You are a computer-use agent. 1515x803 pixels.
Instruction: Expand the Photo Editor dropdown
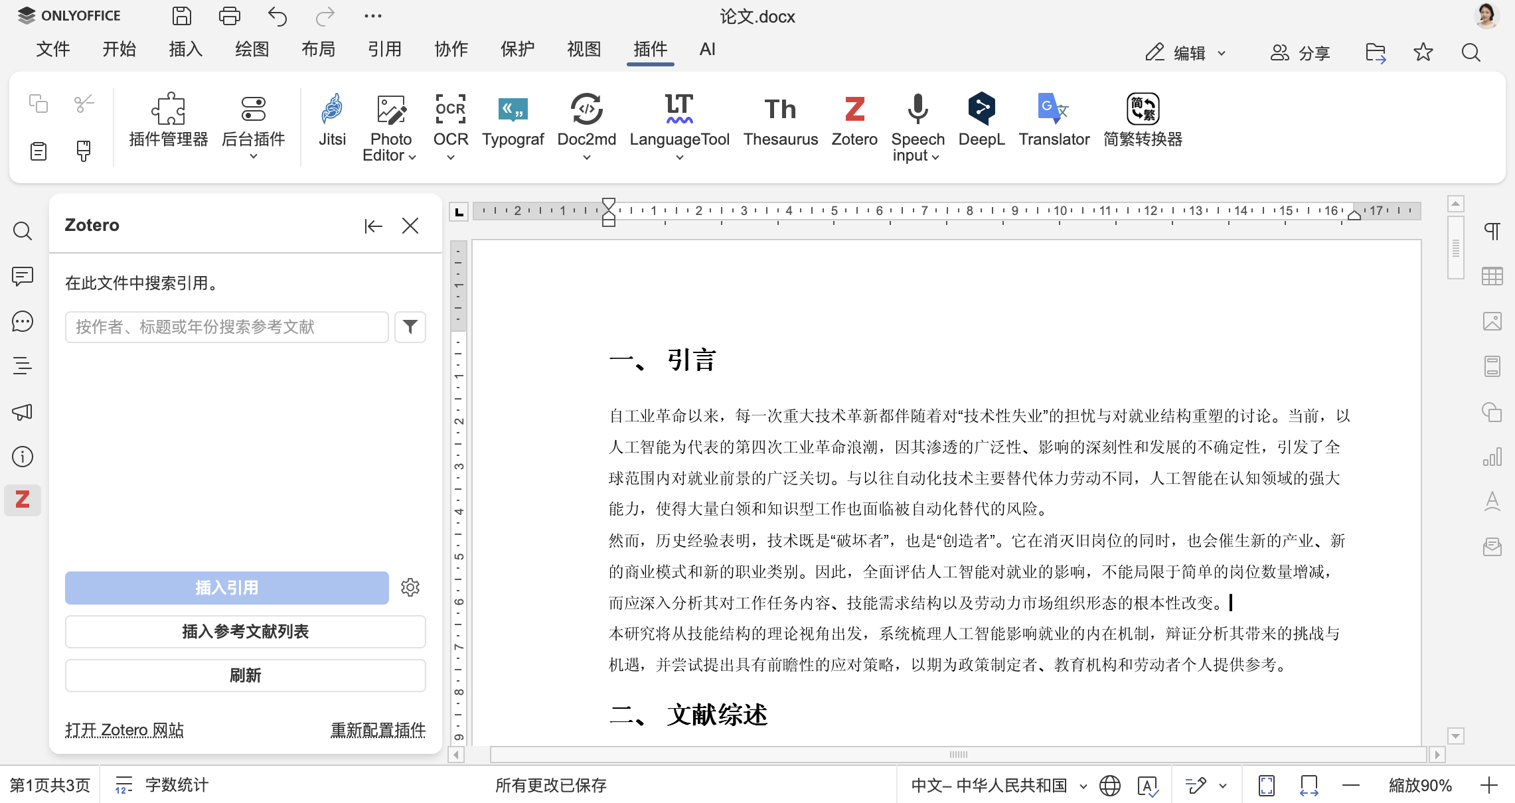pyautogui.click(x=411, y=157)
